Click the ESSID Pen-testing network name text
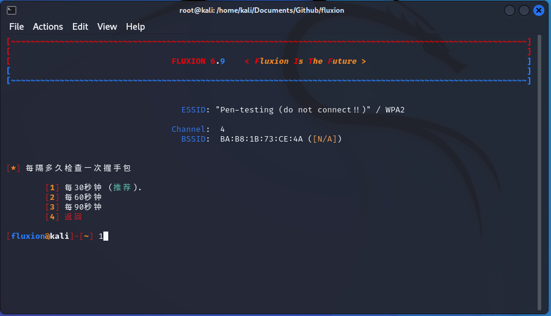 point(293,110)
